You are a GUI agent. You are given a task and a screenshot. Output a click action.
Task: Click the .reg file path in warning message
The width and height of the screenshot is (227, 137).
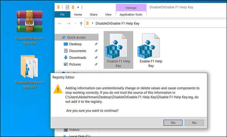(x=129, y=97)
